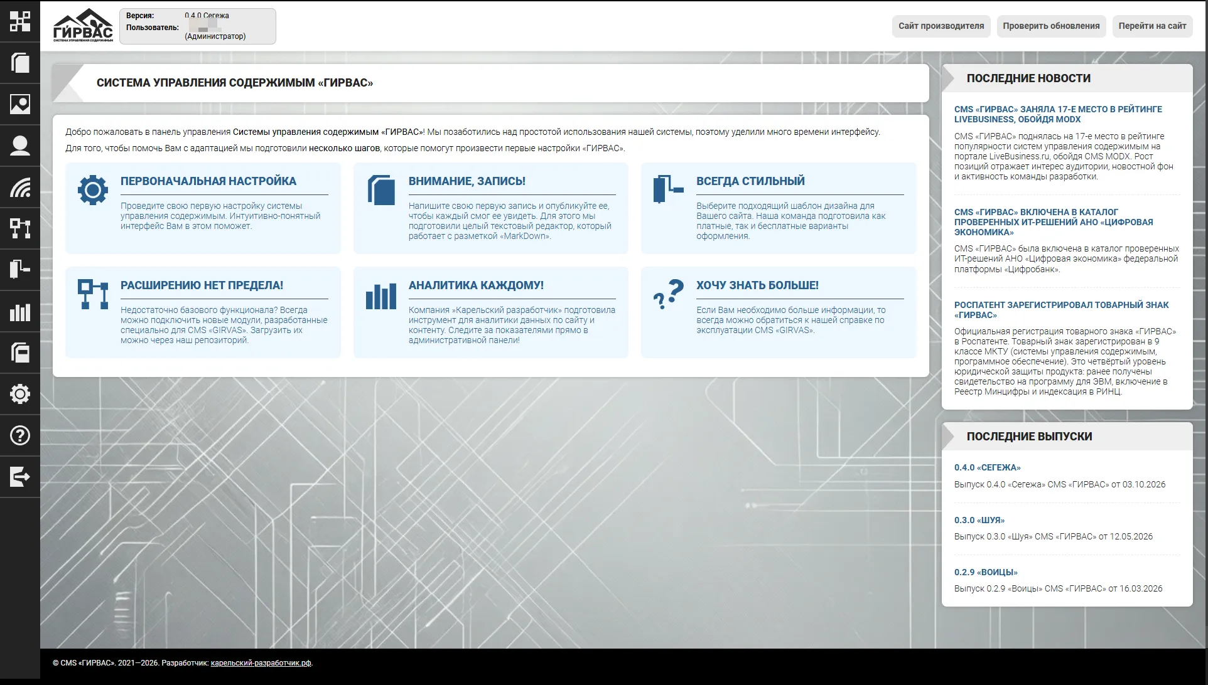
Task: Click the text Выпуск 0.2.9 «Воицы» от 16.03.2026
Action: pos(1059,588)
